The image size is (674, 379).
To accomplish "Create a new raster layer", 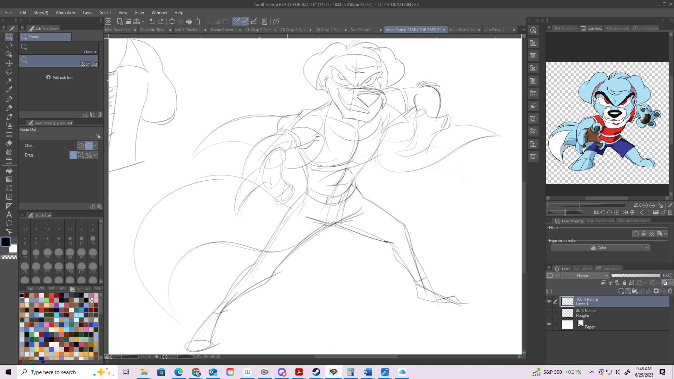I will [x=621, y=291].
